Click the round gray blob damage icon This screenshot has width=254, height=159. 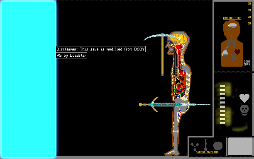pyautogui.click(x=218, y=146)
